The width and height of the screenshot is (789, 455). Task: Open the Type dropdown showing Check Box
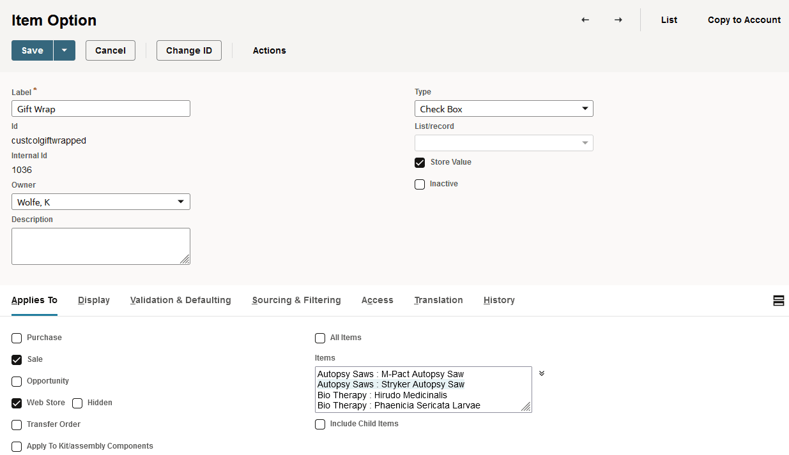pyautogui.click(x=504, y=108)
